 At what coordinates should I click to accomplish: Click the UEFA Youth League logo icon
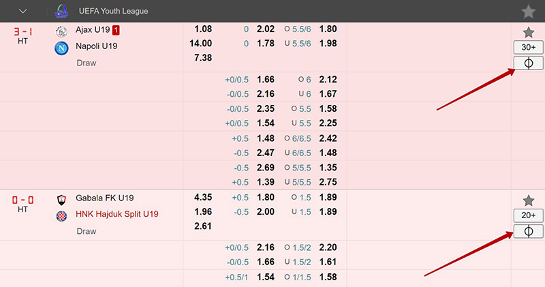tap(61, 11)
